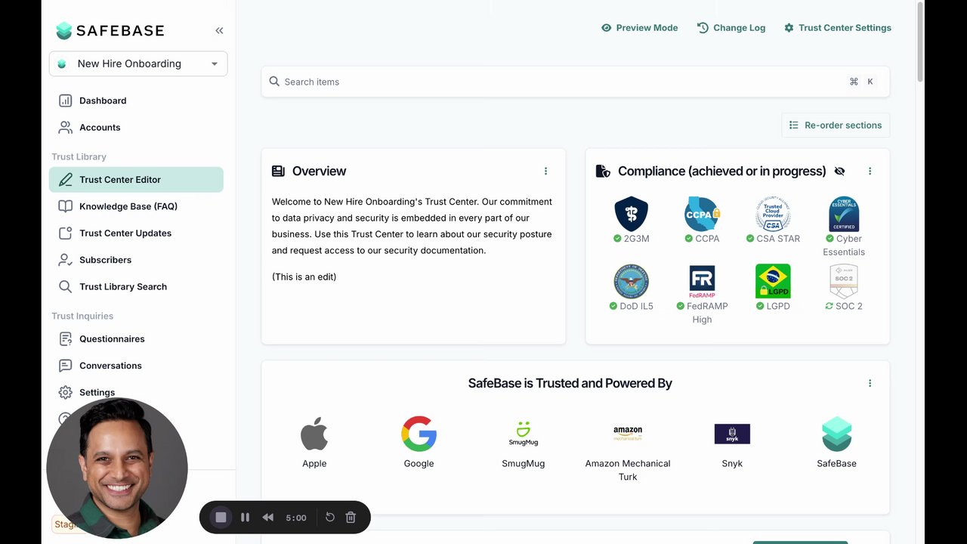Image resolution: width=967 pixels, height=544 pixels.
Task: Click the SmugMug logo
Action: (523, 434)
